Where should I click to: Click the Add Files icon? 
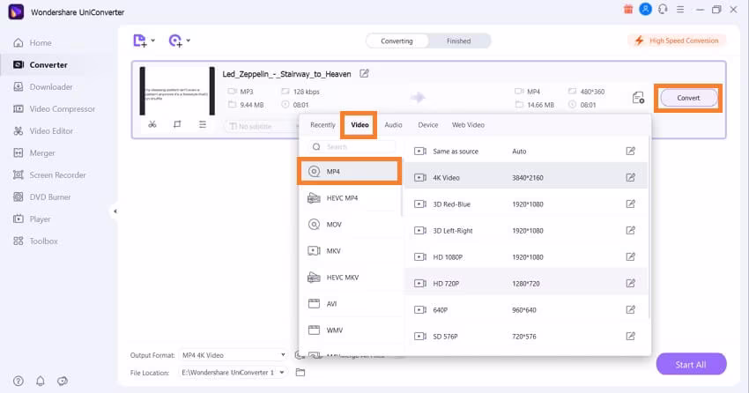pos(139,41)
